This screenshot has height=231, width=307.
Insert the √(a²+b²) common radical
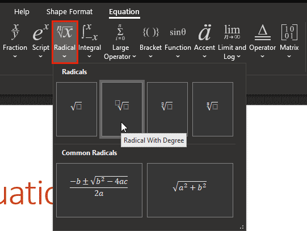(190, 190)
